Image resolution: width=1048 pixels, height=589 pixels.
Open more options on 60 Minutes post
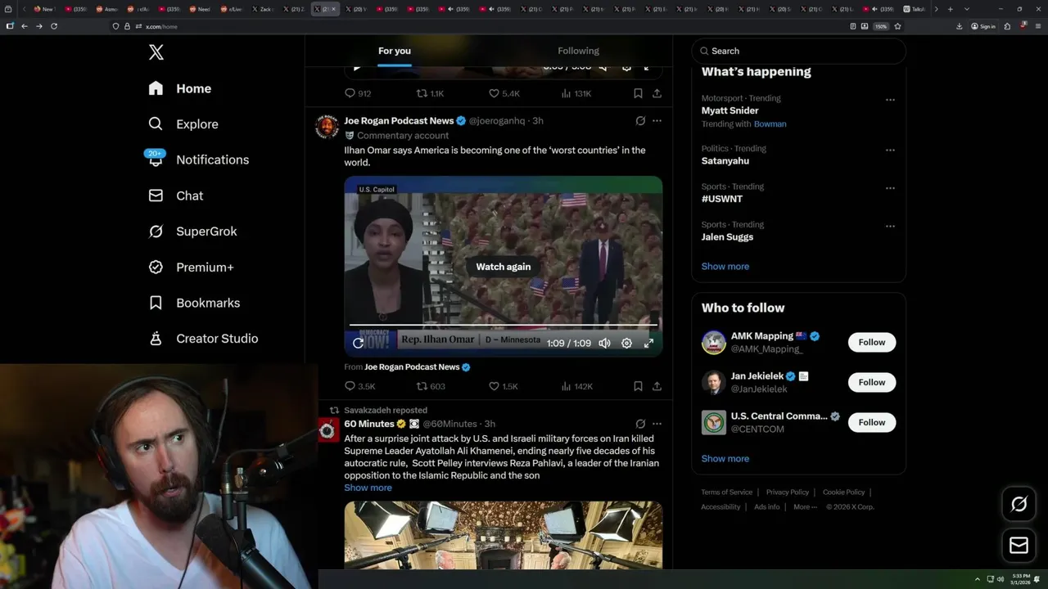point(657,424)
